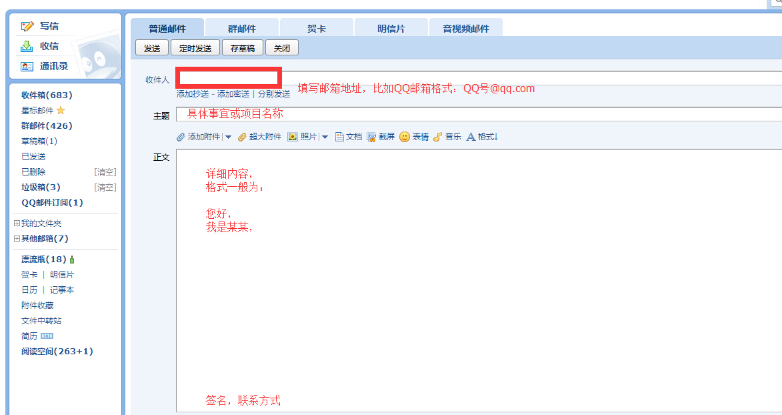Click the 收信 inbox download icon
The image size is (782, 415).
click(27, 46)
